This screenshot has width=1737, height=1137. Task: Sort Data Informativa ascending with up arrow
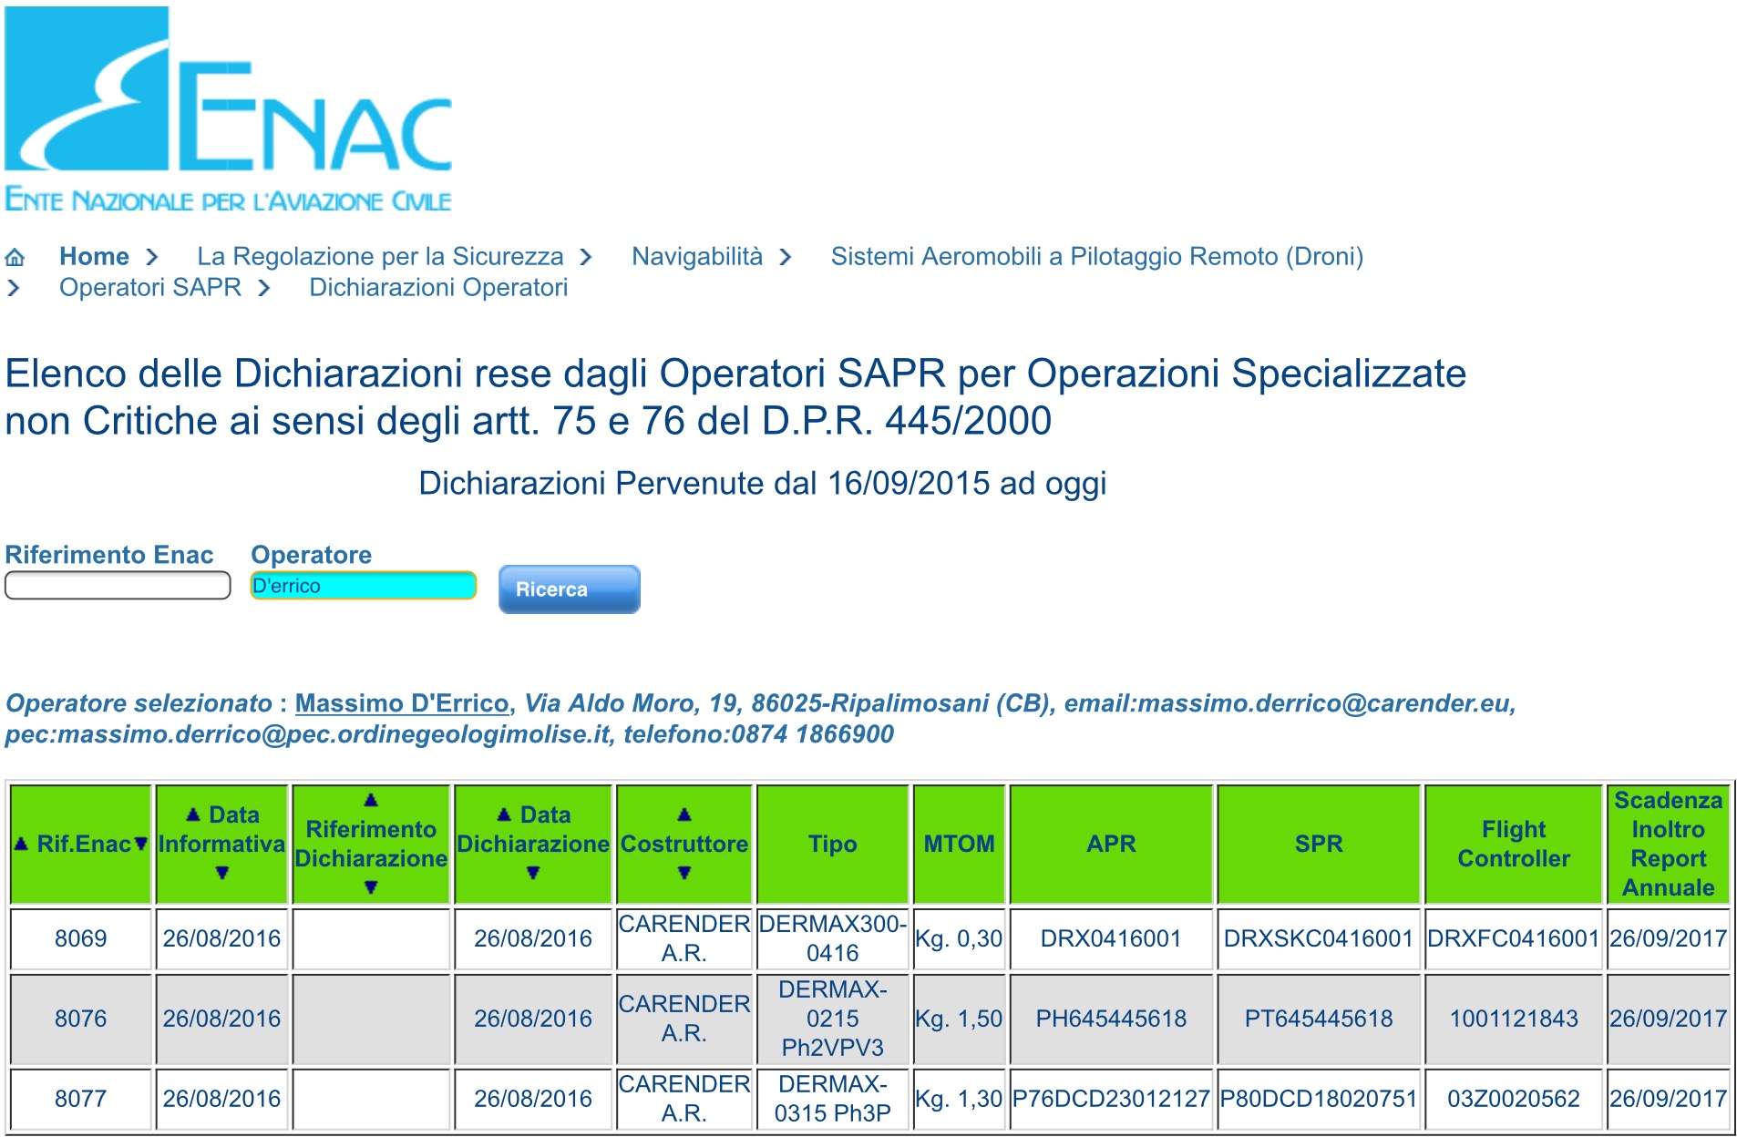[193, 814]
